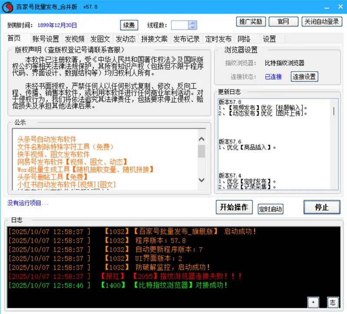Go to the 发布记录 tab
Image resolution: width=347 pixels, height=314 pixels.
pos(187,39)
